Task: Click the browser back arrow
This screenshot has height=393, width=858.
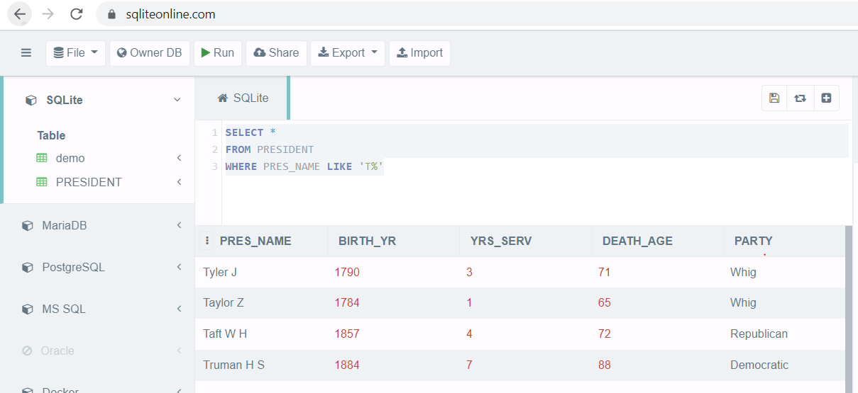Action: (x=20, y=14)
